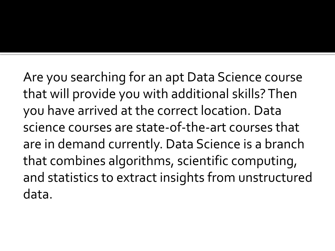The image size is (335, 251).
Task: Place cursor on the word "currently."
Action: coord(135,144)
